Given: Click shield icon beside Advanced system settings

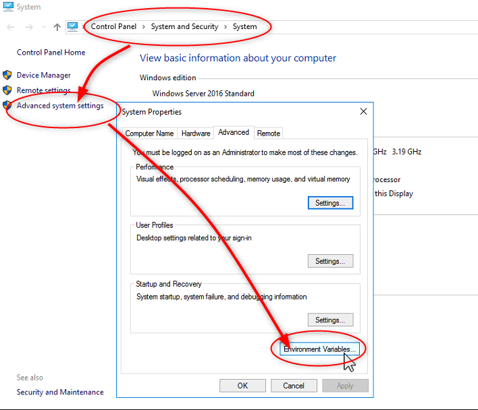Looking at the screenshot, I should pos(7,105).
